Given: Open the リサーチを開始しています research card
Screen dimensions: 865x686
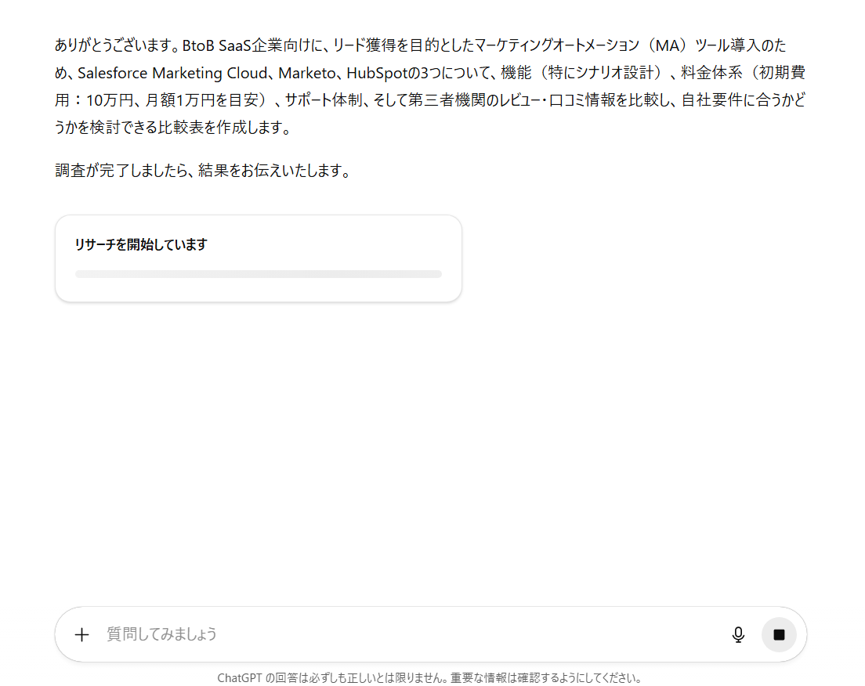Looking at the screenshot, I should tap(259, 258).
